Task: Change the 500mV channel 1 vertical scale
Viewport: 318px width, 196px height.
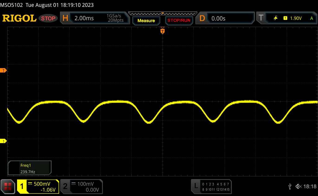Action: pos(42,184)
